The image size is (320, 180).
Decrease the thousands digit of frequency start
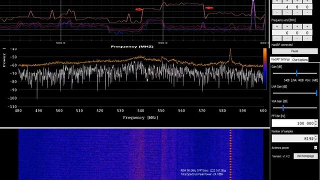click(277, 12)
